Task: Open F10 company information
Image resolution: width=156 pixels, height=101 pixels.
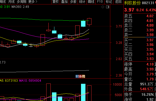Action: (x=100, y=2)
